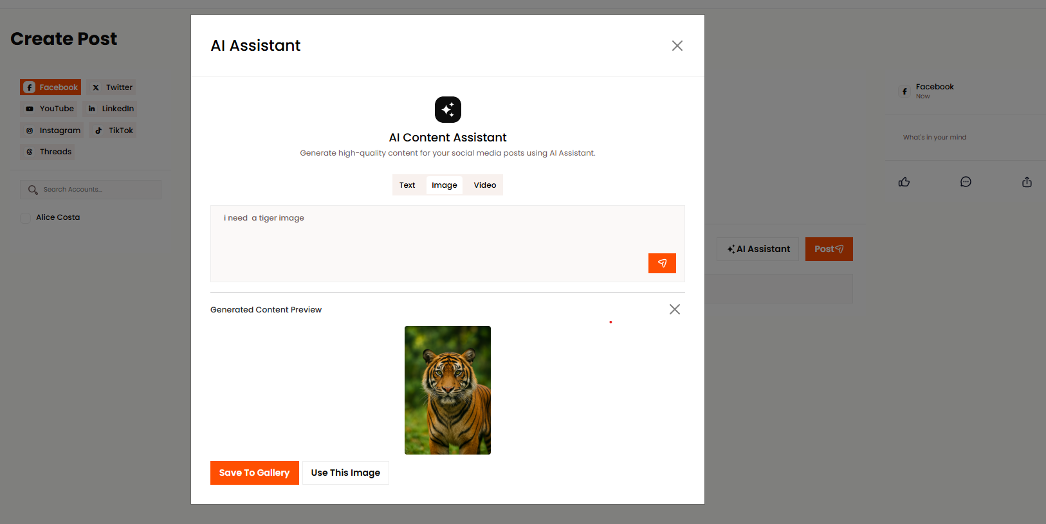Viewport: 1046px width, 524px height.
Task: Toggle the Twitter platform filter
Action: point(112,87)
